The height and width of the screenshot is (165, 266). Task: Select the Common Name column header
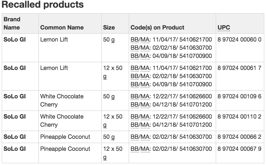coord(62,27)
